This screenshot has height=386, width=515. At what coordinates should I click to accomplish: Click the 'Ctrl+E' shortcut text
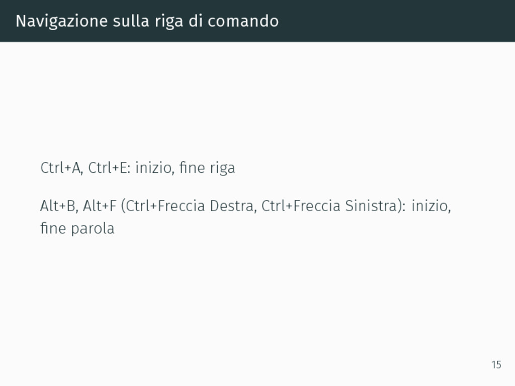pos(109,168)
